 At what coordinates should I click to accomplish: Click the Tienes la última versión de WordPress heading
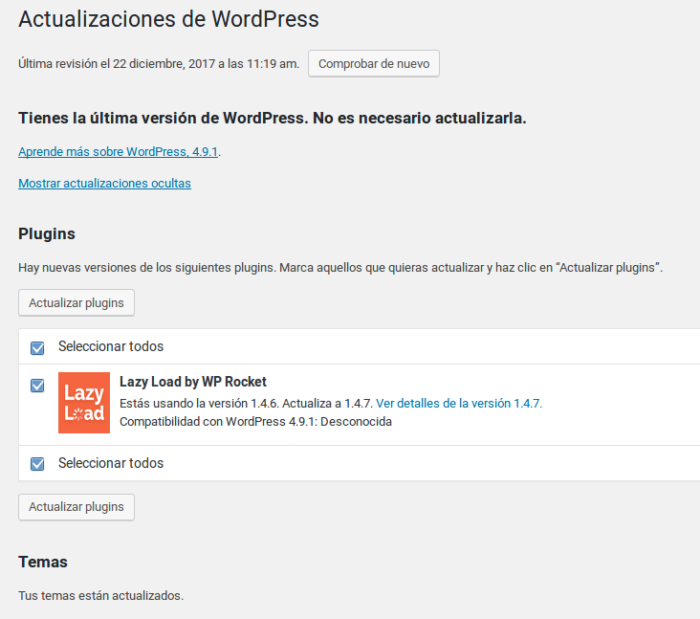273,118
